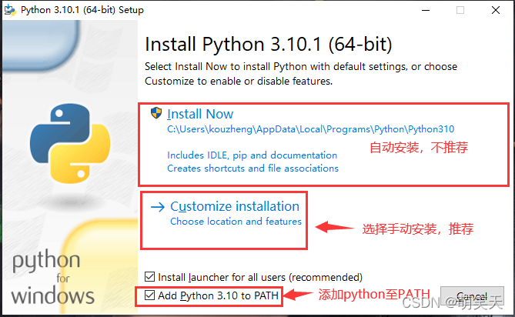Click the "Add Python 3.10 to PATH" label text
This screenshot has width=515, height=317.
218,295
